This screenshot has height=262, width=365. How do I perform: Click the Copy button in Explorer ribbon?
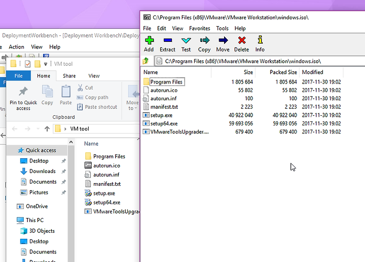(x=47, y=95)
